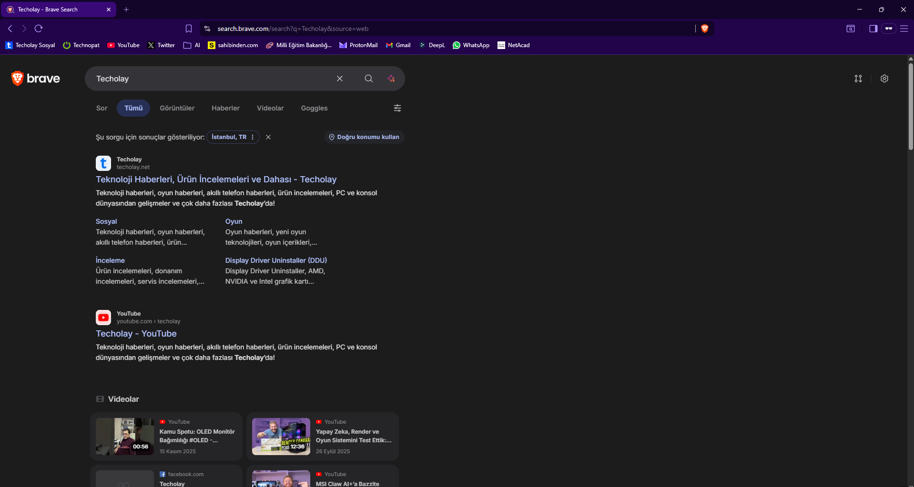The height and width of the screenshot is (487, 914).
Task: Open a new browser tab
Action: click(x=126, y=10)
